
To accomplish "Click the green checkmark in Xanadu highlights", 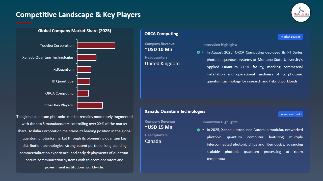I will click(x=198, y=130).
